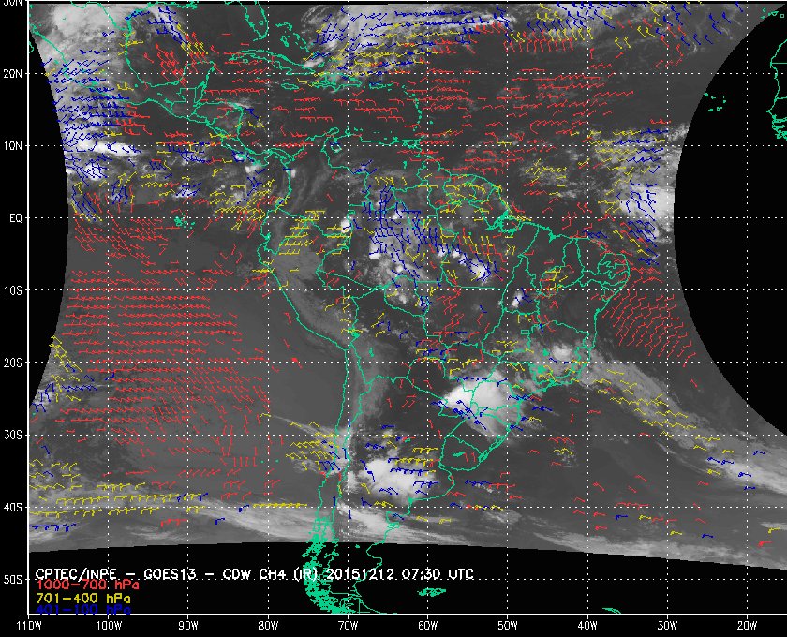Click the 110W longitude label
This screenshot has width=787, height=637.
click(29, 626)
